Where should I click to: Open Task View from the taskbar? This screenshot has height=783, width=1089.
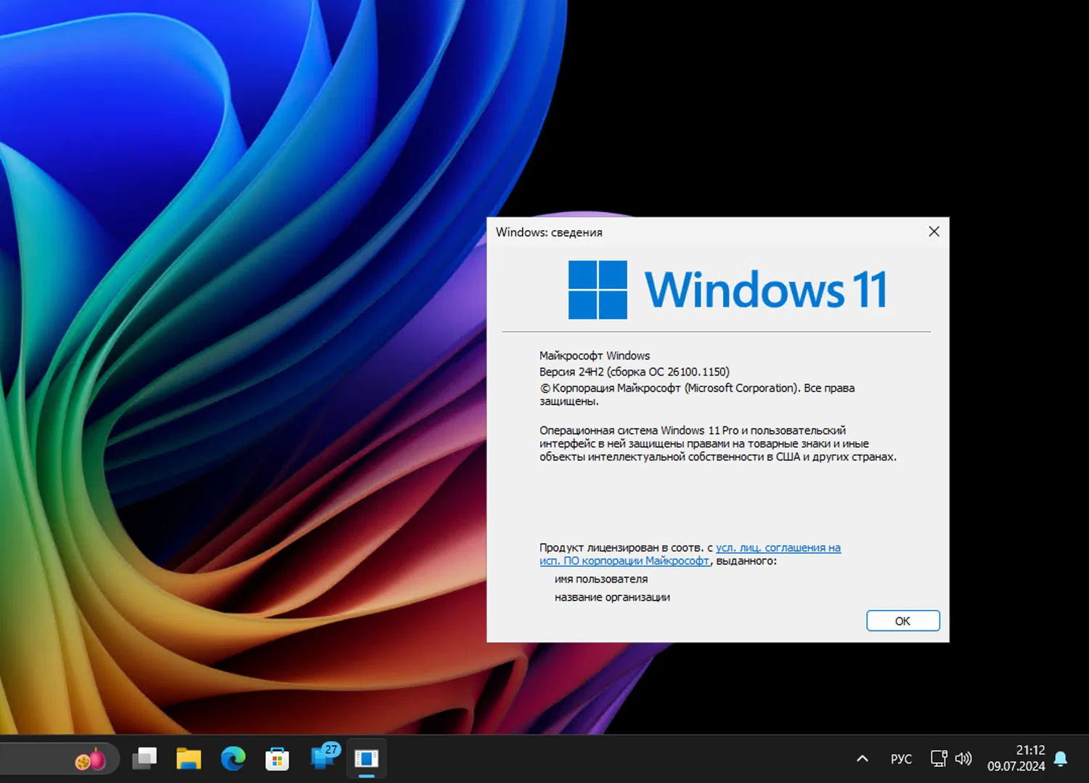pyautogui.click(x=144, y=759)
